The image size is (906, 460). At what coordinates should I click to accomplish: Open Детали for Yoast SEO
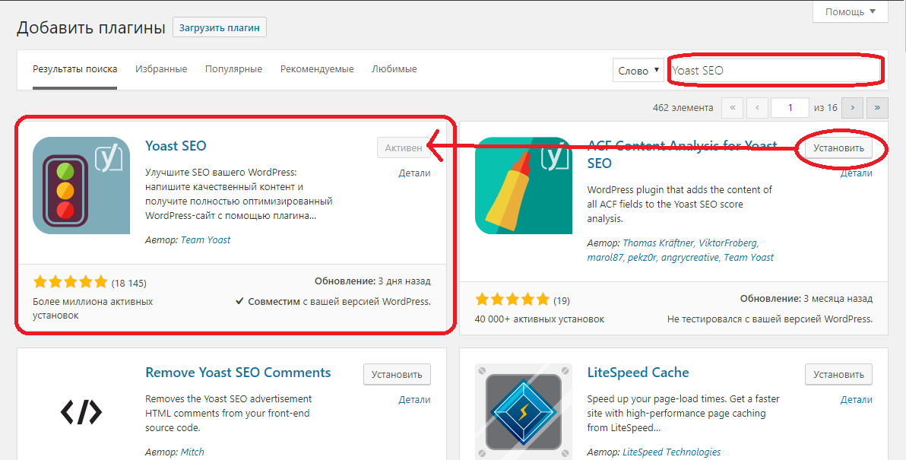[414, 173]
